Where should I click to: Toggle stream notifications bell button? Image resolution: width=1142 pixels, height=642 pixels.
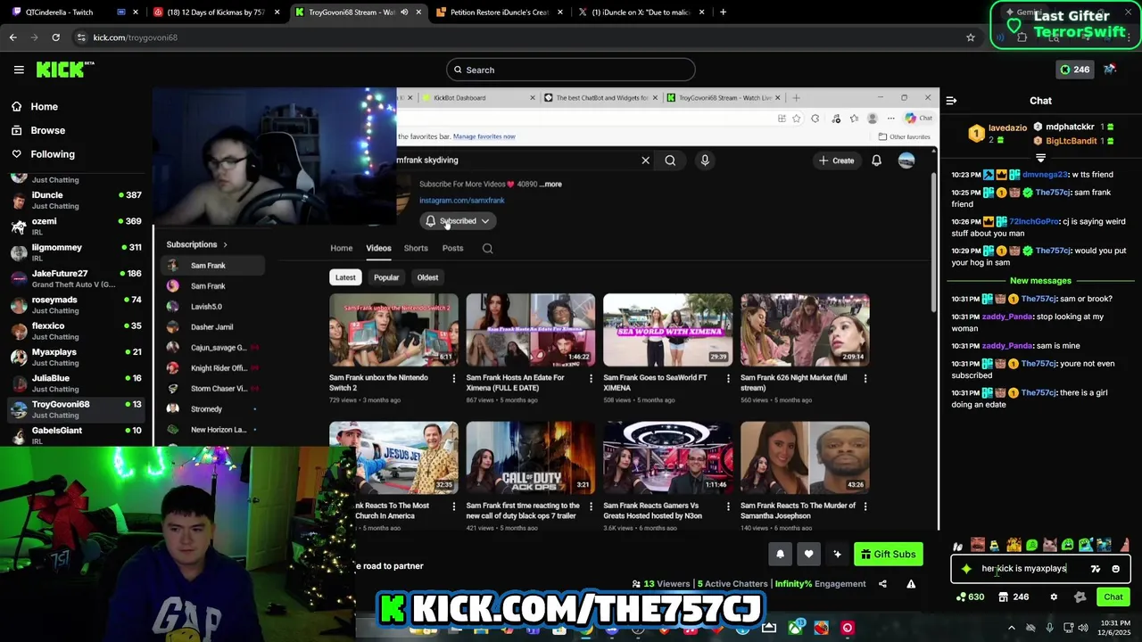780,555
